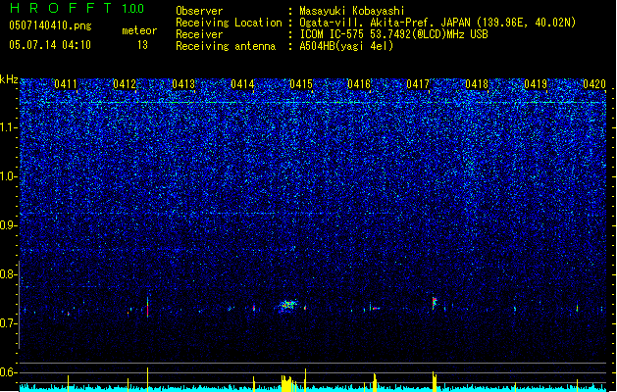Click the Ogata-vill. Akita-Pref. JAPAN location text

tap(437, 23)
